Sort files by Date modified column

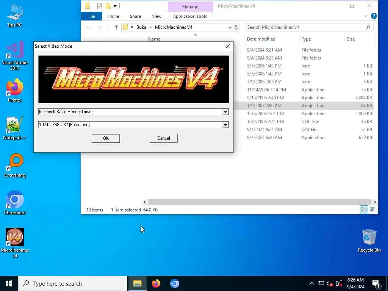click(261, 39)
